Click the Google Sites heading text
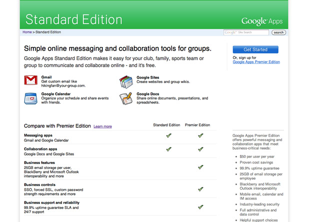 pos(148,77)
